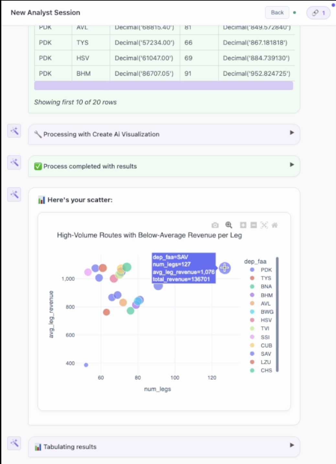
Task: Open the link counter pill button
Action: pyautogui.click(x=319, y=13)
